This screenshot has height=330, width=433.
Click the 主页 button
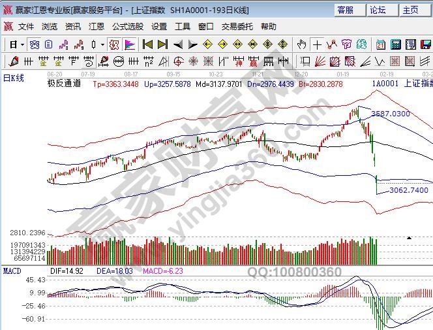click(410, 10)
